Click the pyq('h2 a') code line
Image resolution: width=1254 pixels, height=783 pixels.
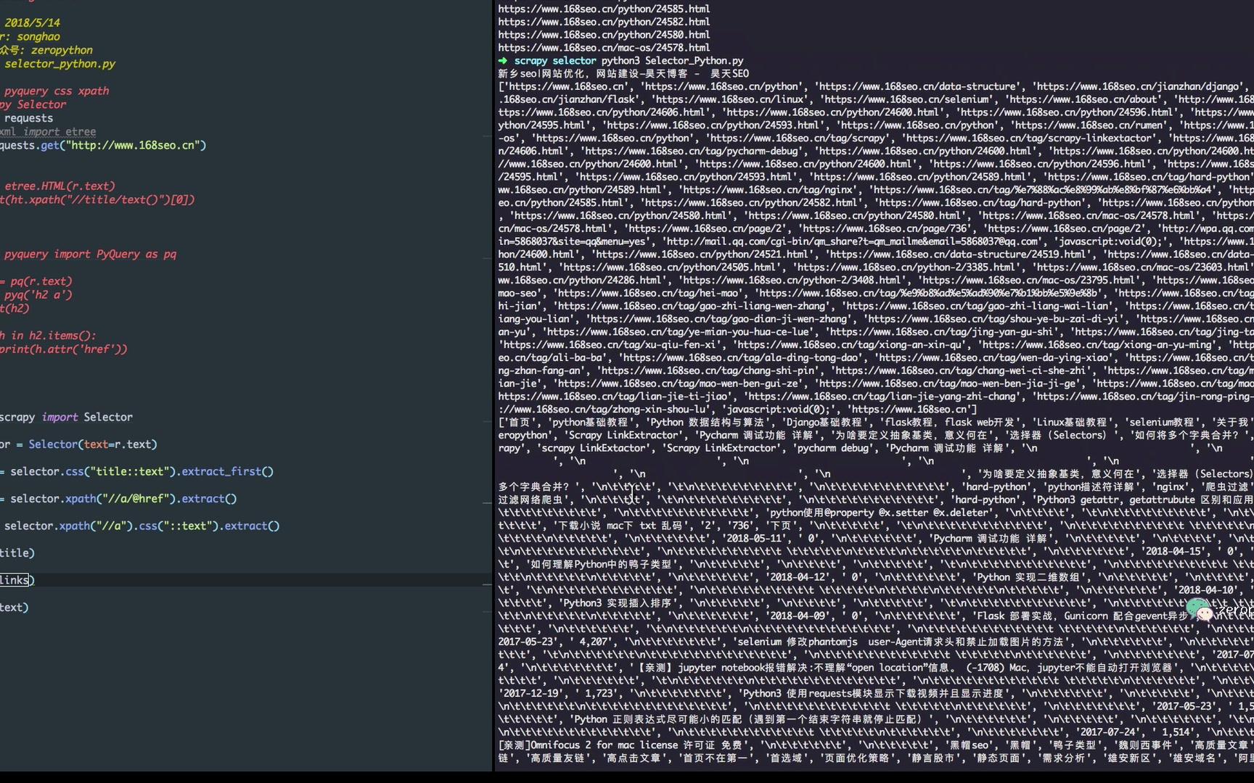tap(38, 294)
